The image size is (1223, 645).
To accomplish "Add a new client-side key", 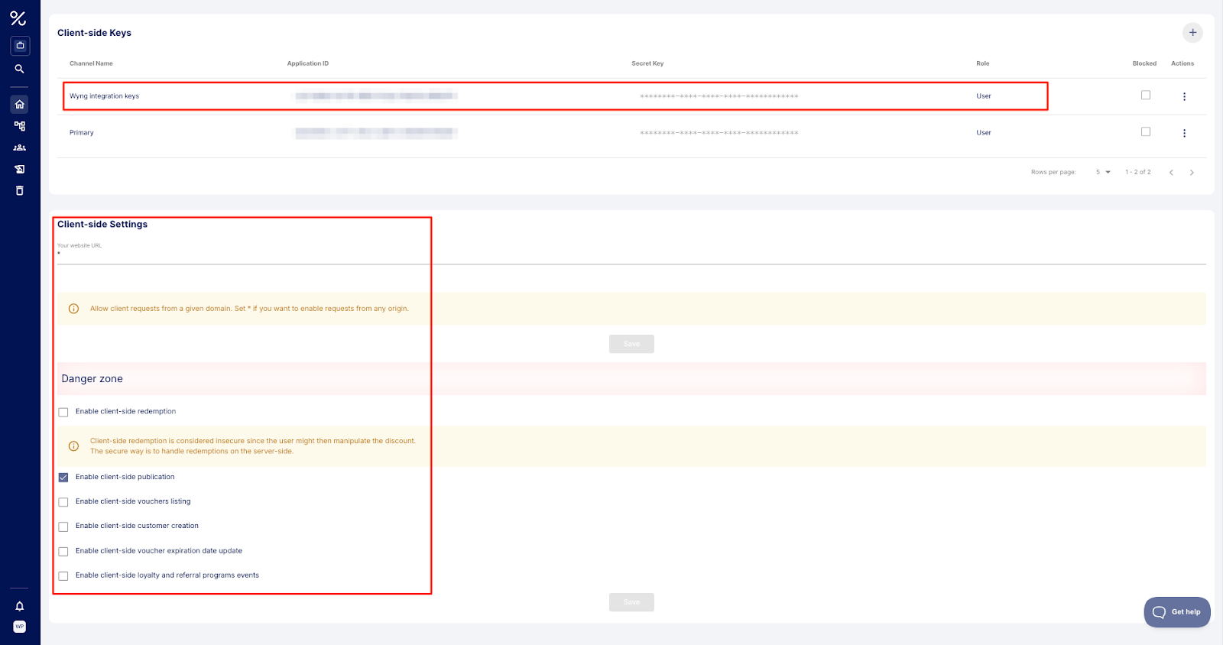I will click(1192, 32).
